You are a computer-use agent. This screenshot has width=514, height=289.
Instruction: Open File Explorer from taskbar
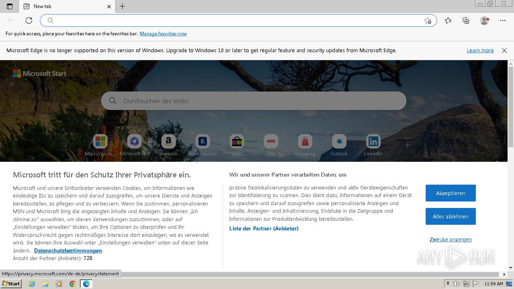45,284
